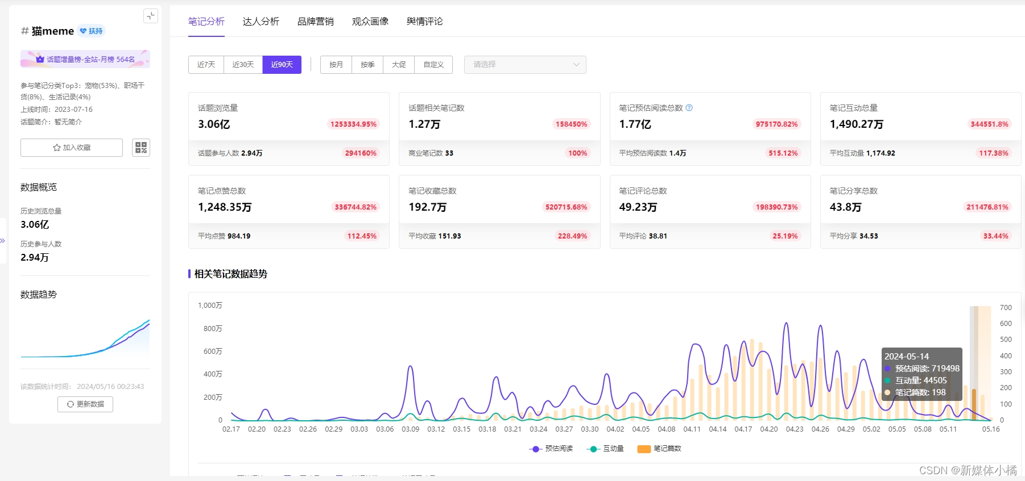The height and width of the screenshot is (481, 1025).
Task: Click the 猫meme topic title
Action: (x=53, y=31)
